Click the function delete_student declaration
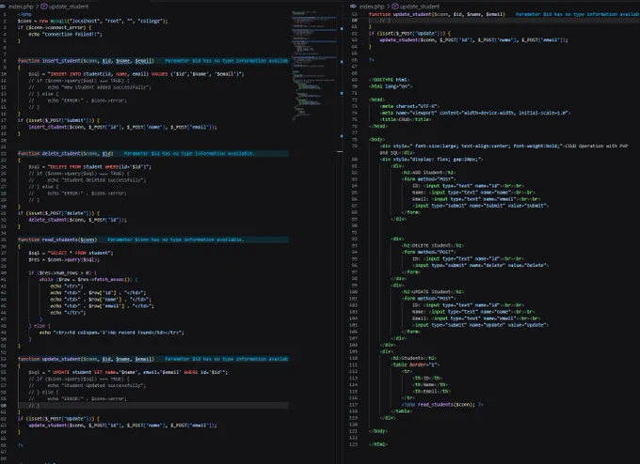The image size is (640, 464). point(65,154)
